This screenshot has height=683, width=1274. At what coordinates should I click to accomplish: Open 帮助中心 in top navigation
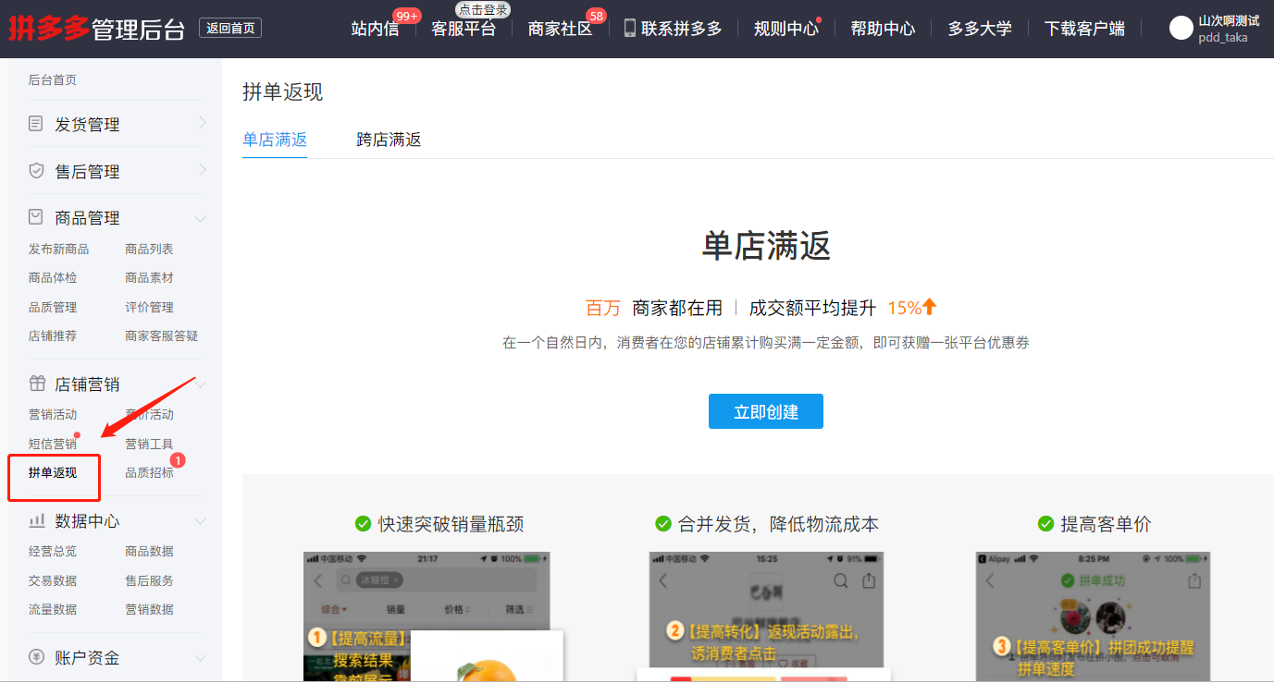[x=883, y=29]
